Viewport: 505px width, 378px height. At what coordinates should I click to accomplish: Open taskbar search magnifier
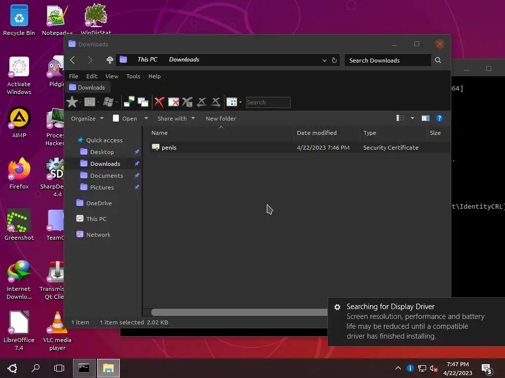[x=36, y=368]
